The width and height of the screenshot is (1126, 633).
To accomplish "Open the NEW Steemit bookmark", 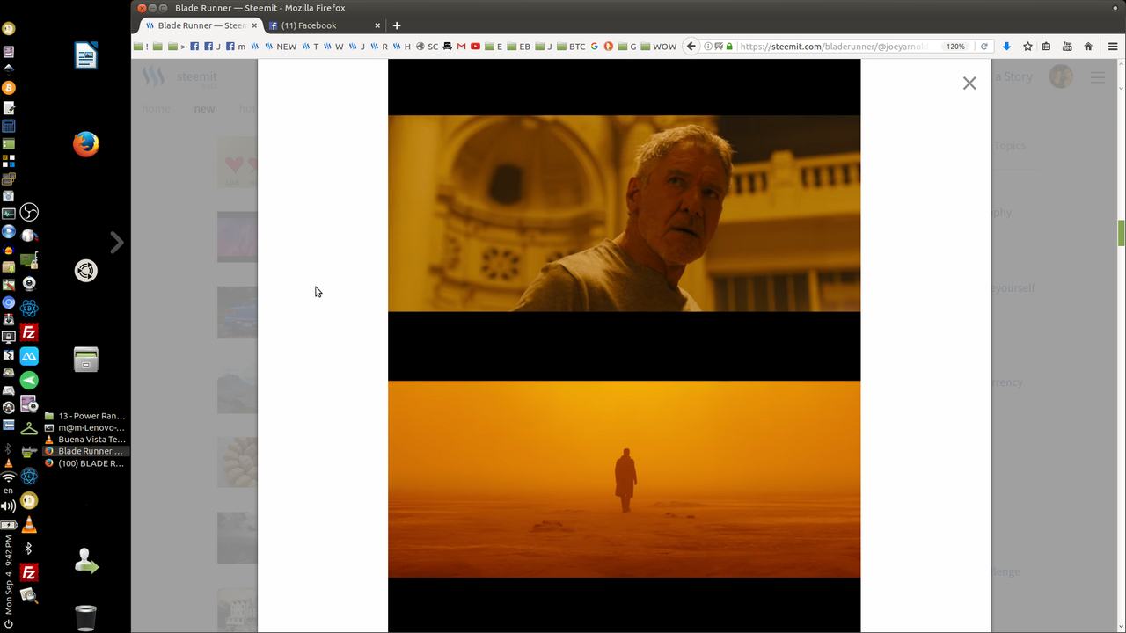I will [x=281, y=46].
